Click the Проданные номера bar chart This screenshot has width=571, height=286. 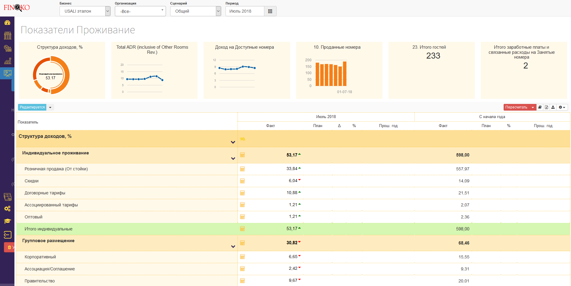(339, 70)
